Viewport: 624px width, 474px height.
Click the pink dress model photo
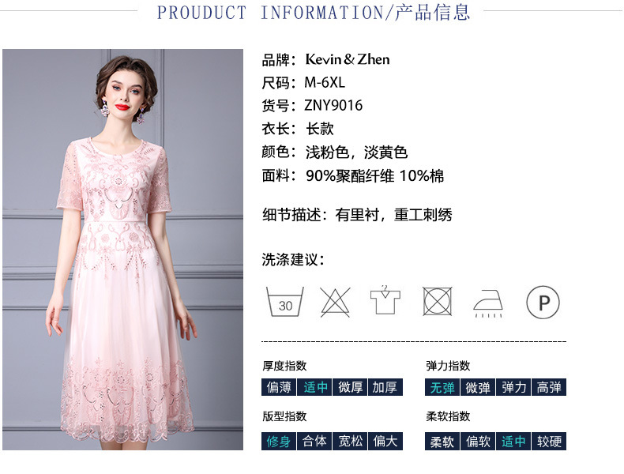point(122,250)
